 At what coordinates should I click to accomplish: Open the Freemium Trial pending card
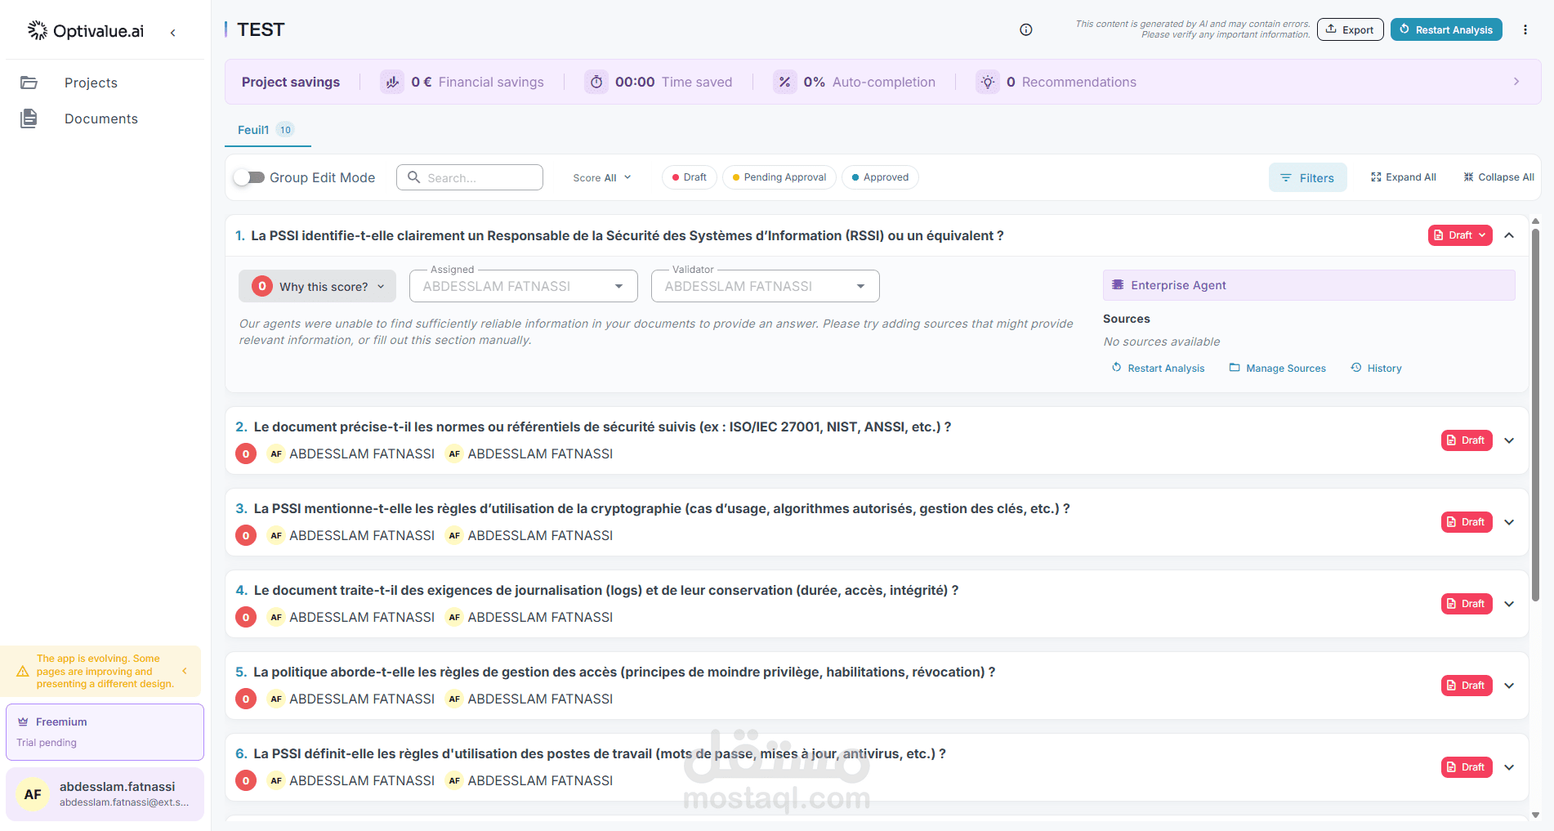pos(105,732)
